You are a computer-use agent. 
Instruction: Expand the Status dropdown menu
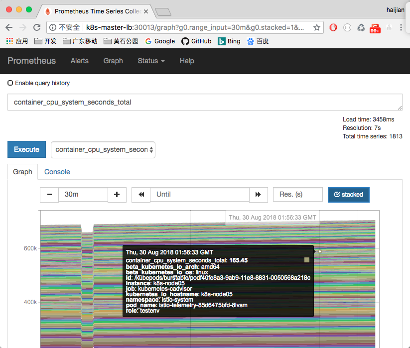pyautogui.click(x=151, y=61)
